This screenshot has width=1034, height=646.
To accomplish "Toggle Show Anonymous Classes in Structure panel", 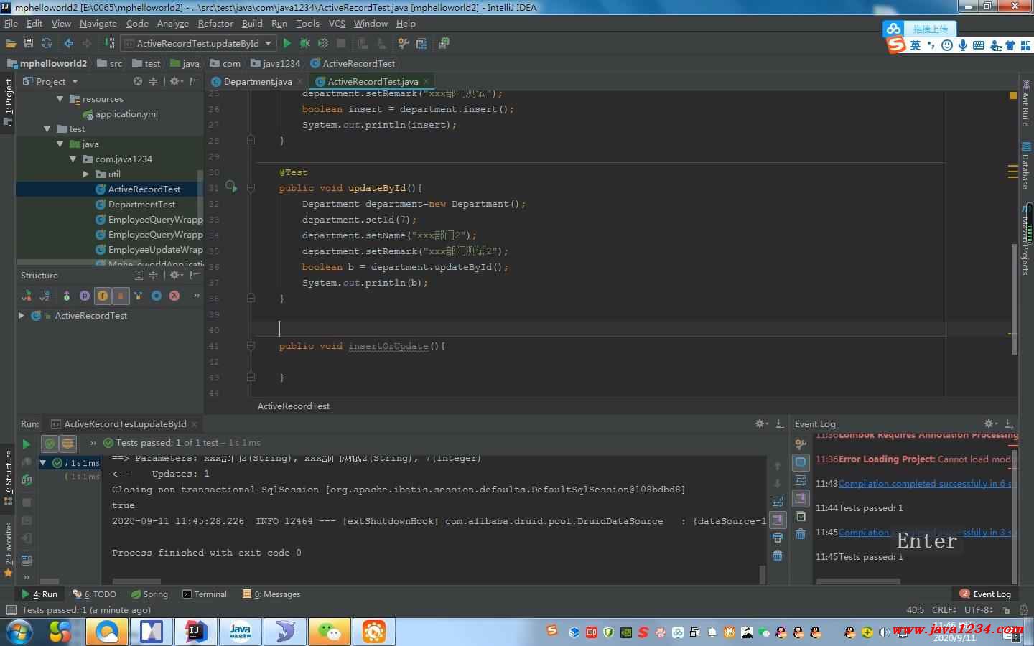I will point(157,296).
